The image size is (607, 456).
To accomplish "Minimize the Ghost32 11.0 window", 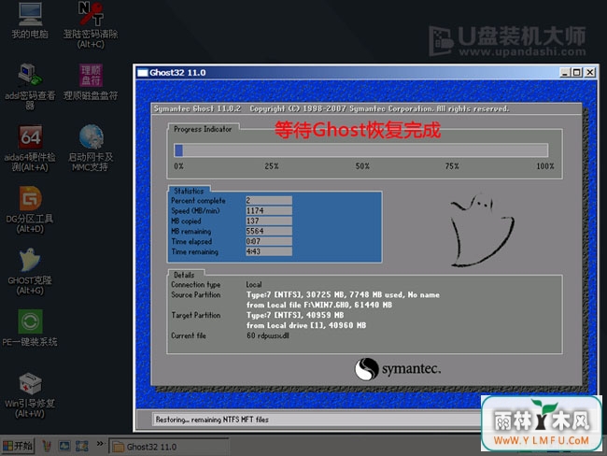I will coord(565,73).
